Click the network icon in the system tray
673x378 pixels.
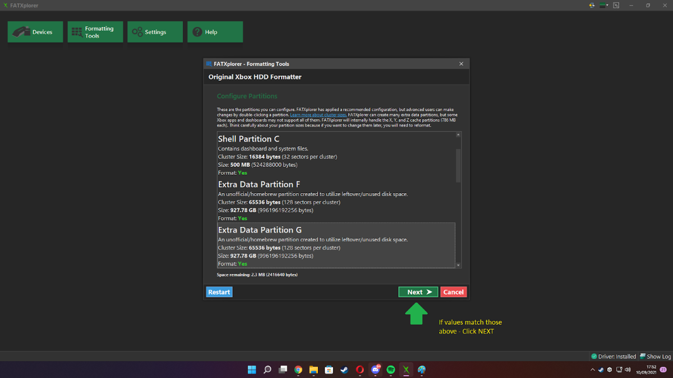click(x=619, y=370)
